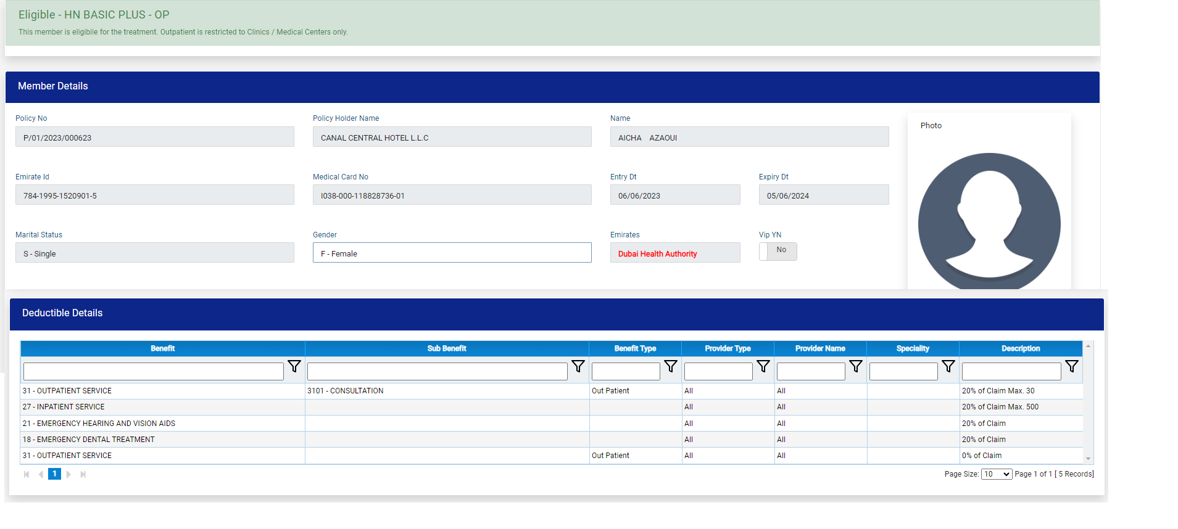Click the Gender field showing F - Female
Screen dimensions: 1178x529
(452, 253)
